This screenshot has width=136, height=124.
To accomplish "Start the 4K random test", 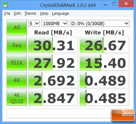I will click(x=17, y=80).
